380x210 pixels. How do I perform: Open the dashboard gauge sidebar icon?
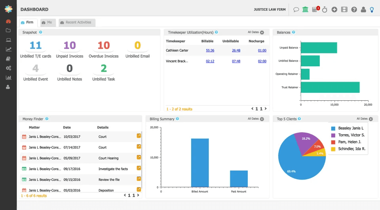pyautogui.click(x=8, y=21)
